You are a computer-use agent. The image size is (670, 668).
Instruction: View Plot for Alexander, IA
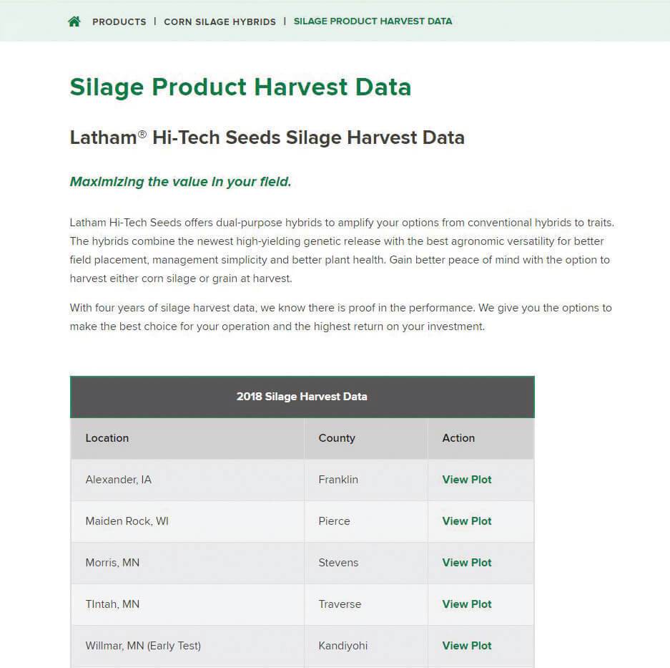click(467, 480)
